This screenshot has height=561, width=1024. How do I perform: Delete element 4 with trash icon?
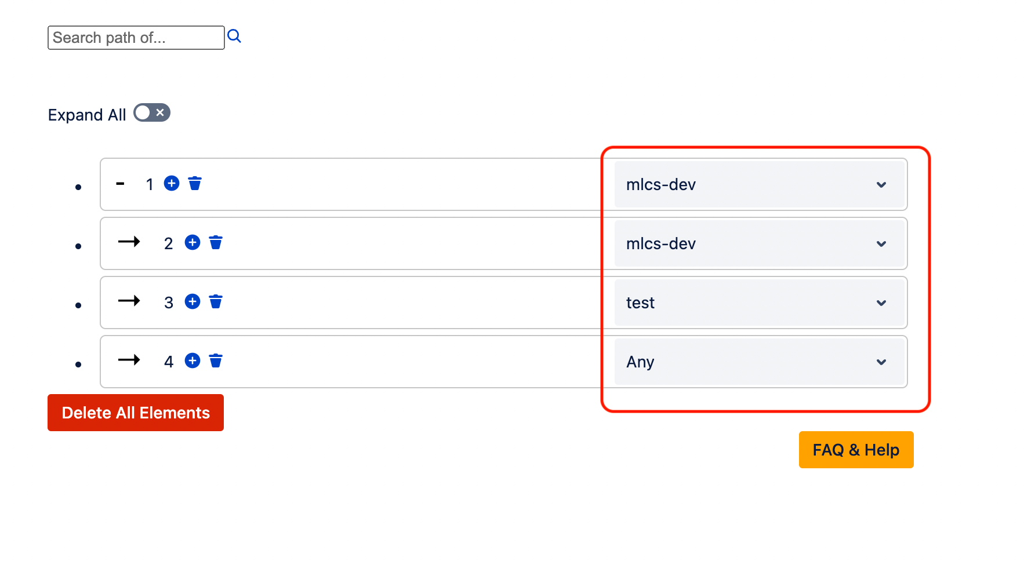tap(216, 360)
